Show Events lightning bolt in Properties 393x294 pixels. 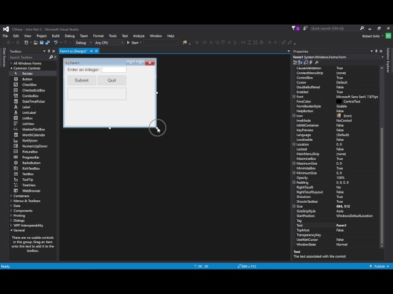311,62
